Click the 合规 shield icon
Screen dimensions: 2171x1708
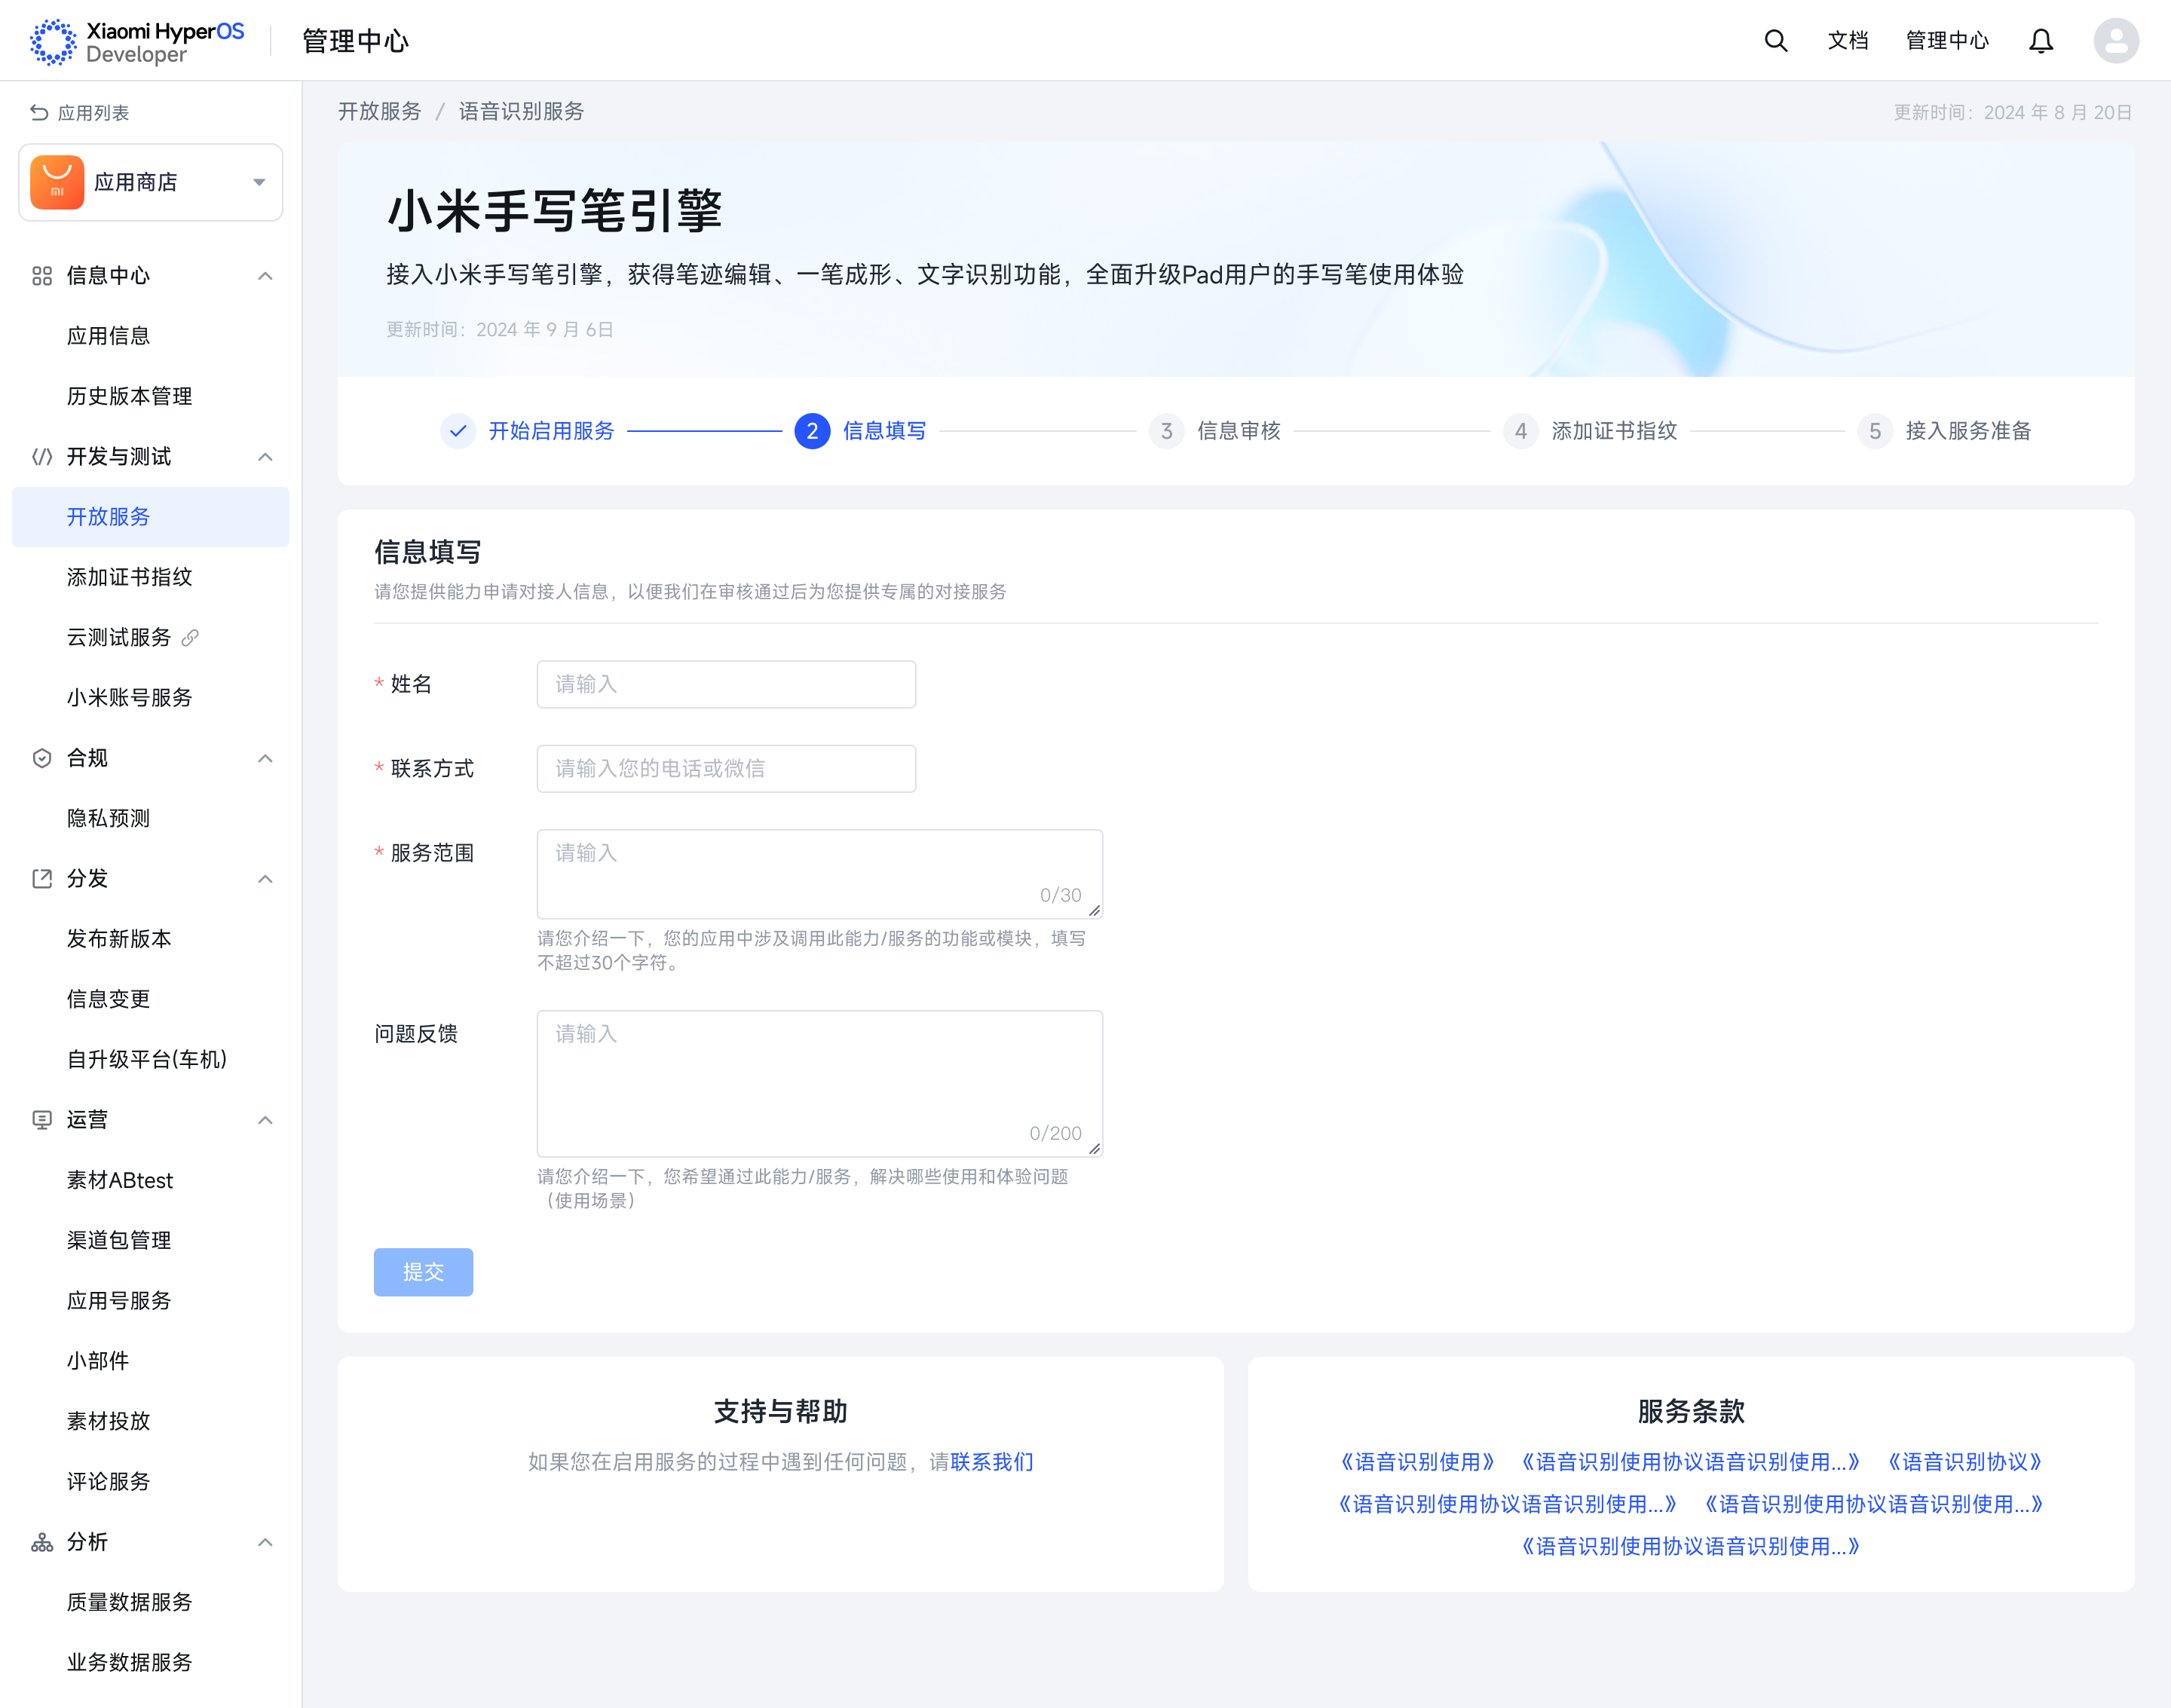[x=42, y=758]
